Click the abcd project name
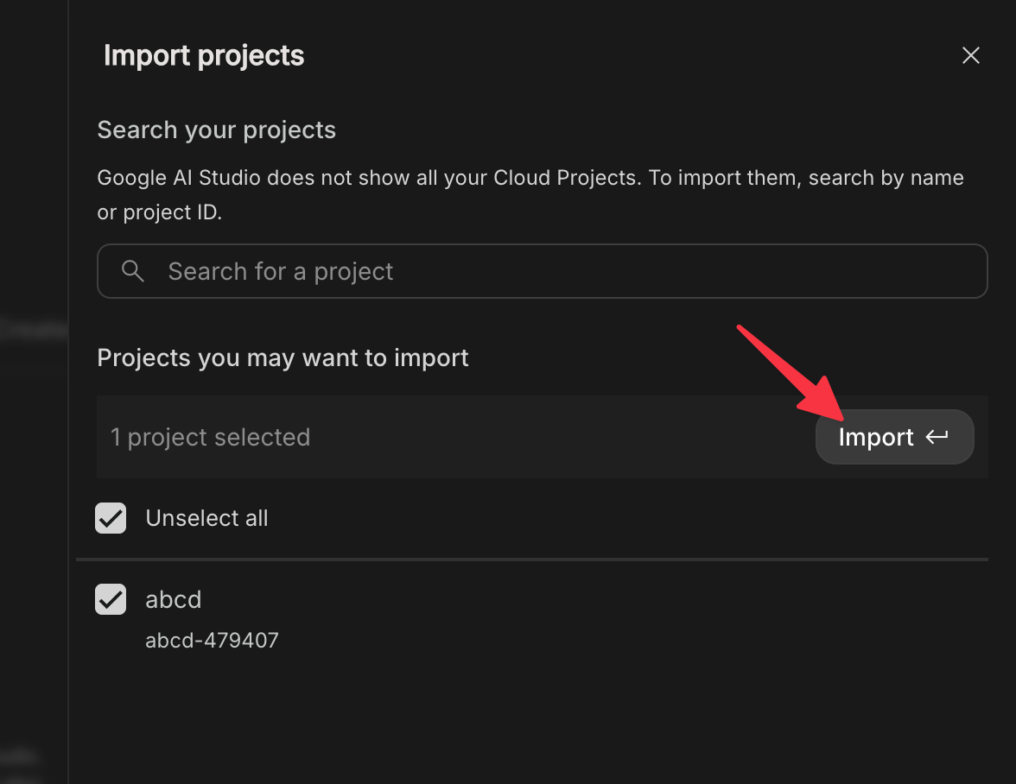The height and width of the screenshot is (784, 1016). pyautogui.click(x=174, y=599)
